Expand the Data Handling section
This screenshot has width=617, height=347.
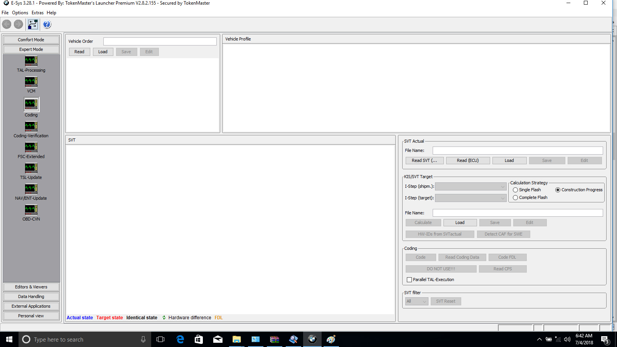click(31, 296)
